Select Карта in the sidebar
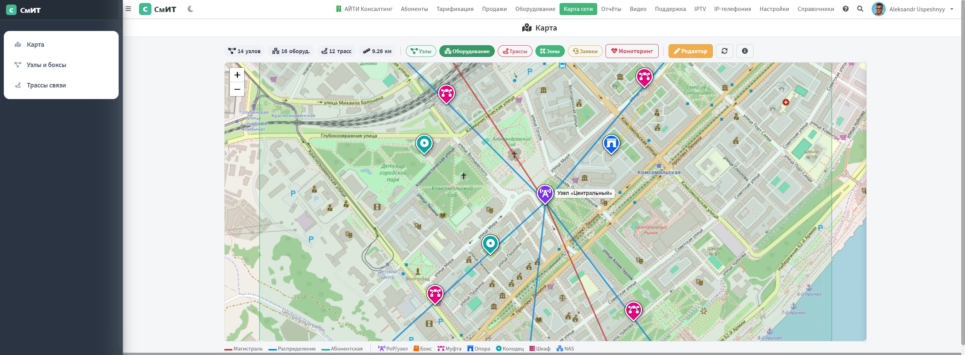 click(61, 44)
